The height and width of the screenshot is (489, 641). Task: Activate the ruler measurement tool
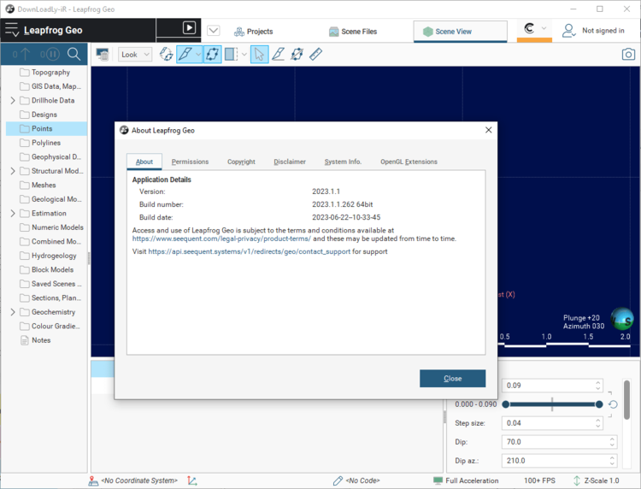click(315, 54)
